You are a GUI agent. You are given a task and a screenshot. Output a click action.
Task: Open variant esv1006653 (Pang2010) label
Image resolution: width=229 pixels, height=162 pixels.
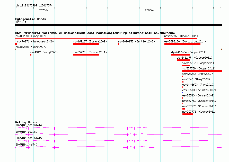[198, 85]
